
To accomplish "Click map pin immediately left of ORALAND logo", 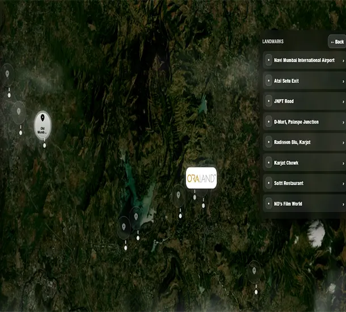I will [179, 196].
